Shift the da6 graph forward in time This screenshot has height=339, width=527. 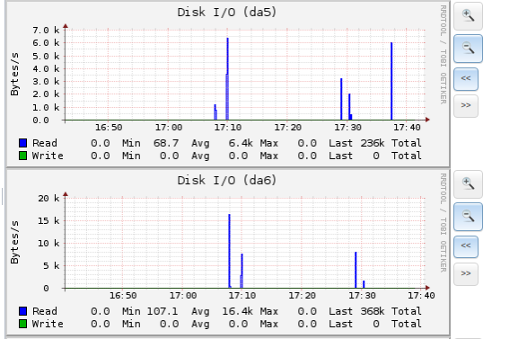pyautogui.click(x=466, y=273)
